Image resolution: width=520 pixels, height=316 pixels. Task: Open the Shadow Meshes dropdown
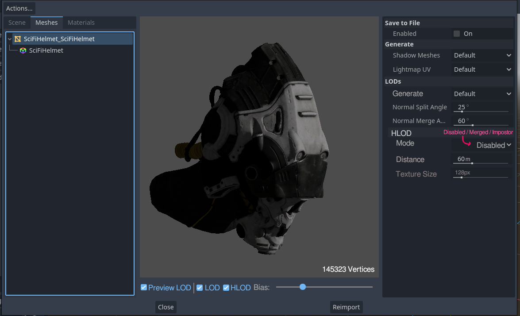(482, 55)
